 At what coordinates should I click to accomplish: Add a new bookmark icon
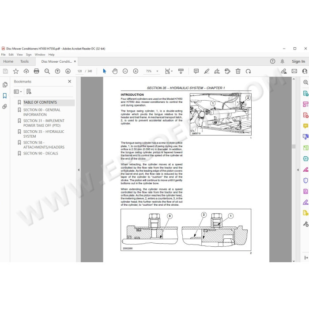29,91
